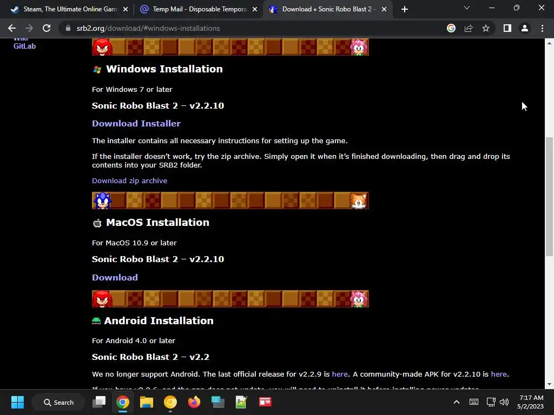Viewport: 554px width, 415px height.
Task: Click 'For Windows 7 or later' text
Action: [132, 89]
